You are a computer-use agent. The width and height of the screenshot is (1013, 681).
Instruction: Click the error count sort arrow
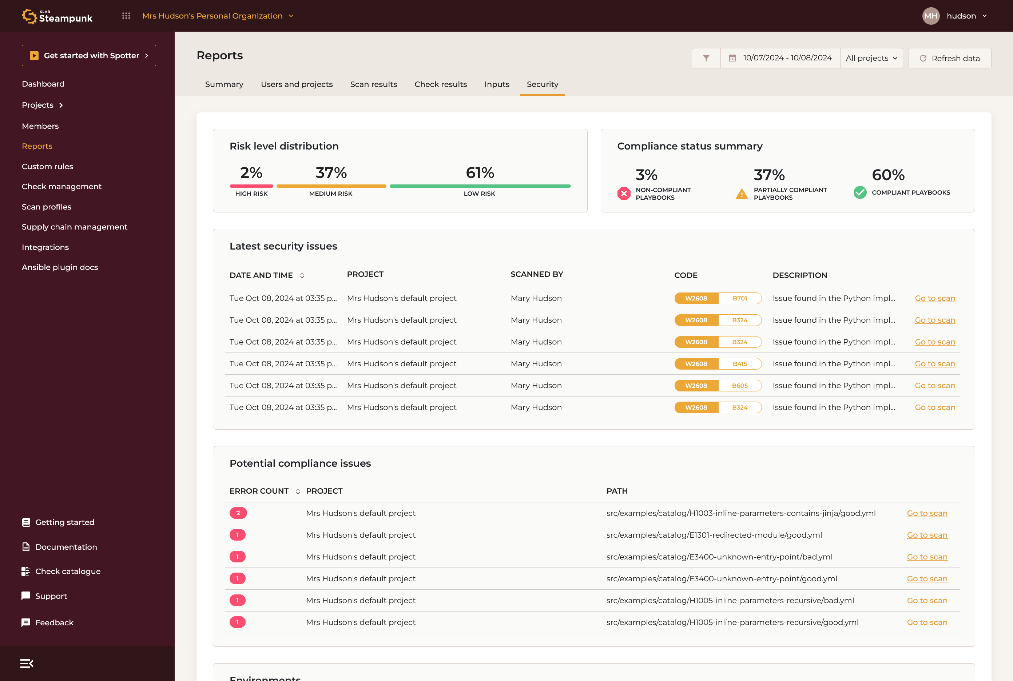click(297, 491)
